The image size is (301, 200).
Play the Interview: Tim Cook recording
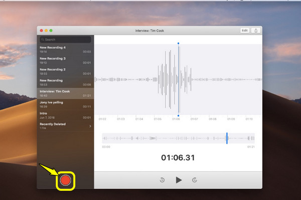coord(179,180)
